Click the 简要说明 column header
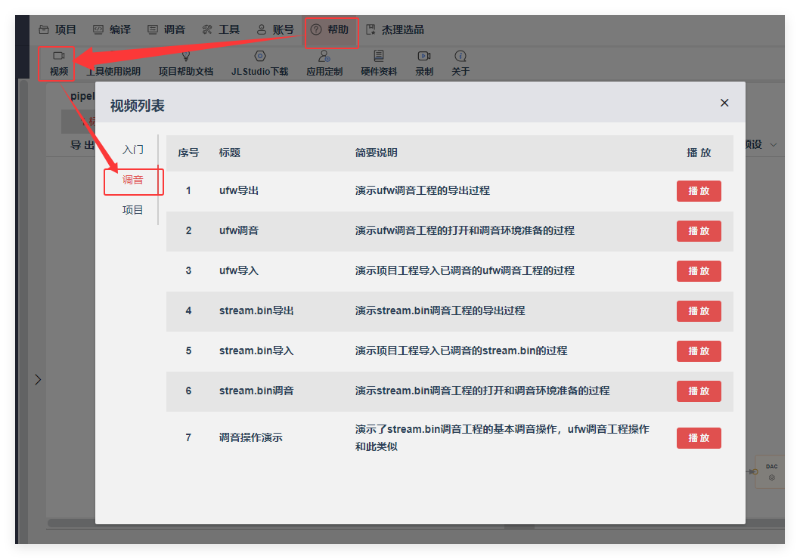Screen dimensions: 800x559 [376, 153]
